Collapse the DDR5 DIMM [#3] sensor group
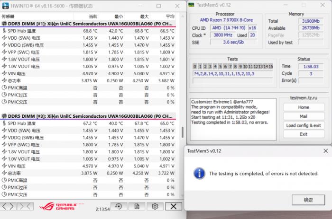The image size is (332, 219). pyautogui.click(x=88, y=116)
